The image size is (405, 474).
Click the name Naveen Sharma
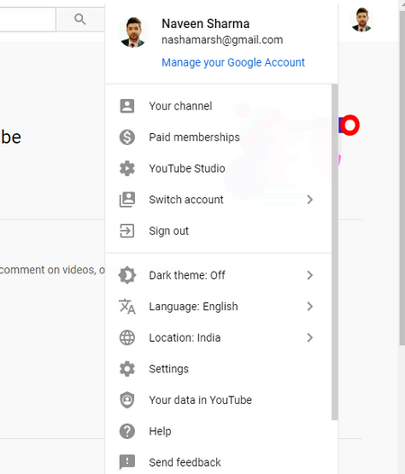205,23
